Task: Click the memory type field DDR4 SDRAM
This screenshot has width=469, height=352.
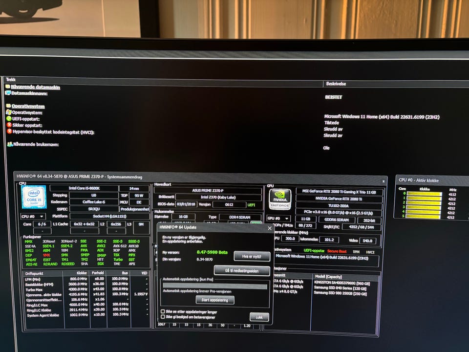Action: 239,217
